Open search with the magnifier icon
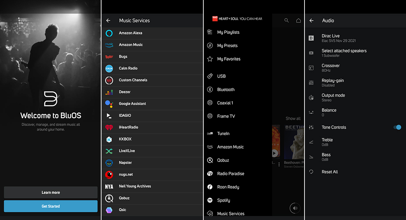Screen dimensions: 406x220 point(287,21)
